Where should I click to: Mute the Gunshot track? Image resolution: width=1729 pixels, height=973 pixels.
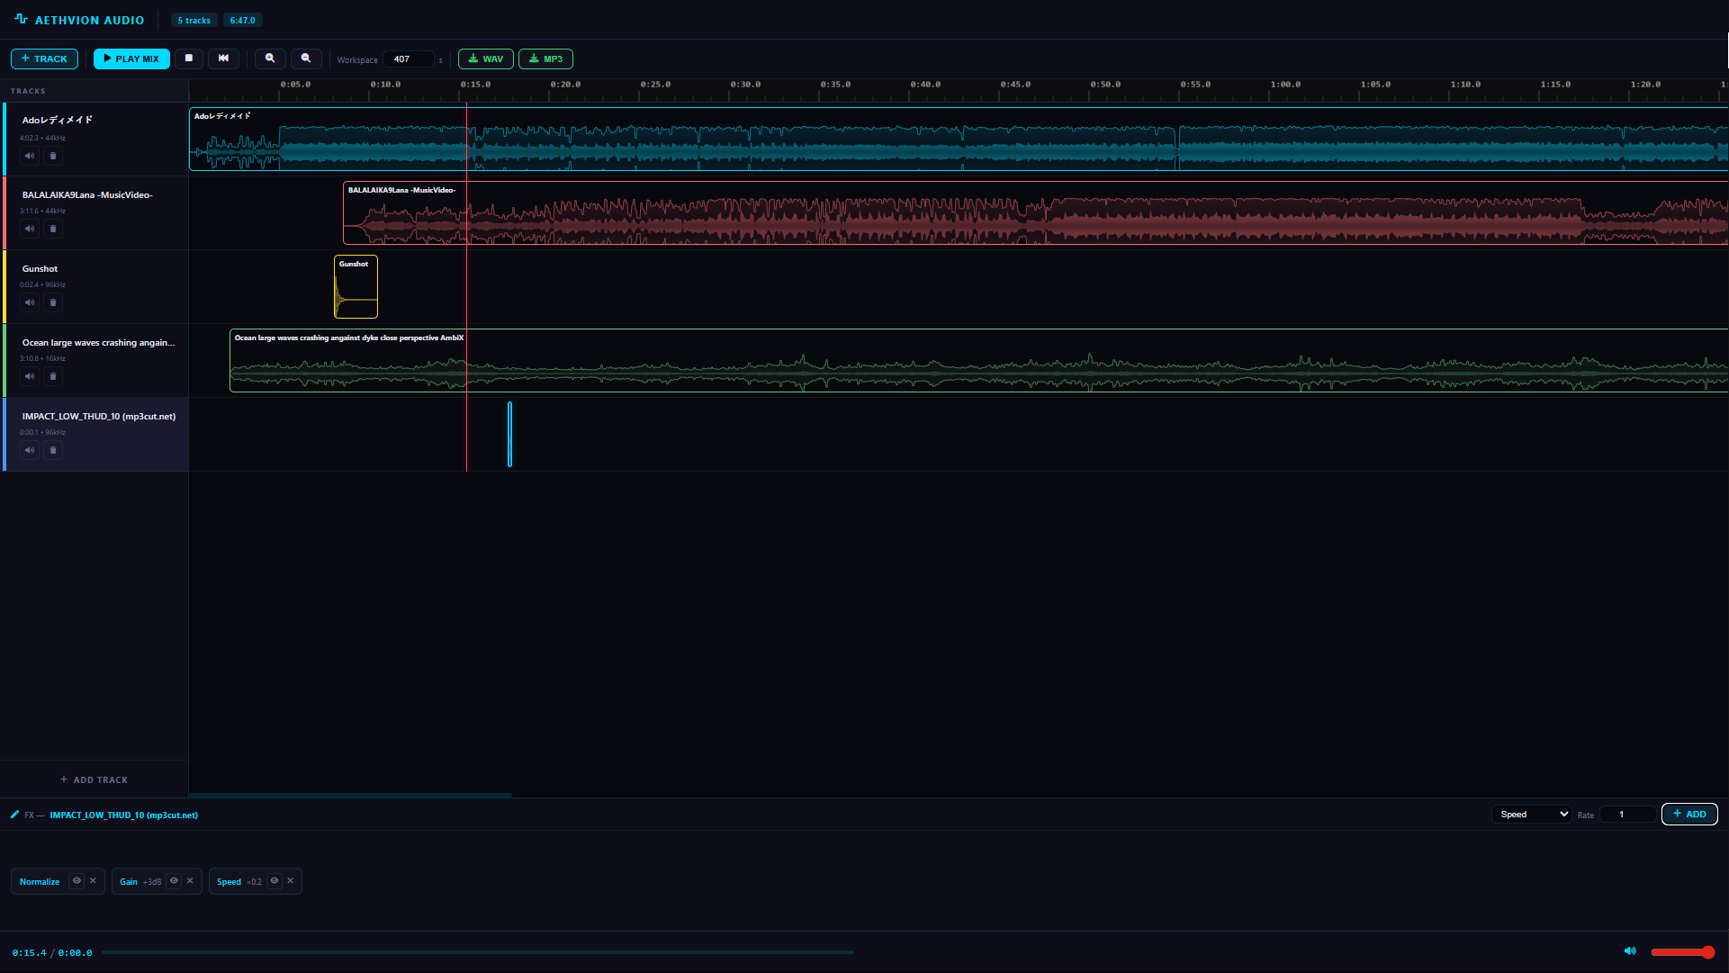click(30, 302)
